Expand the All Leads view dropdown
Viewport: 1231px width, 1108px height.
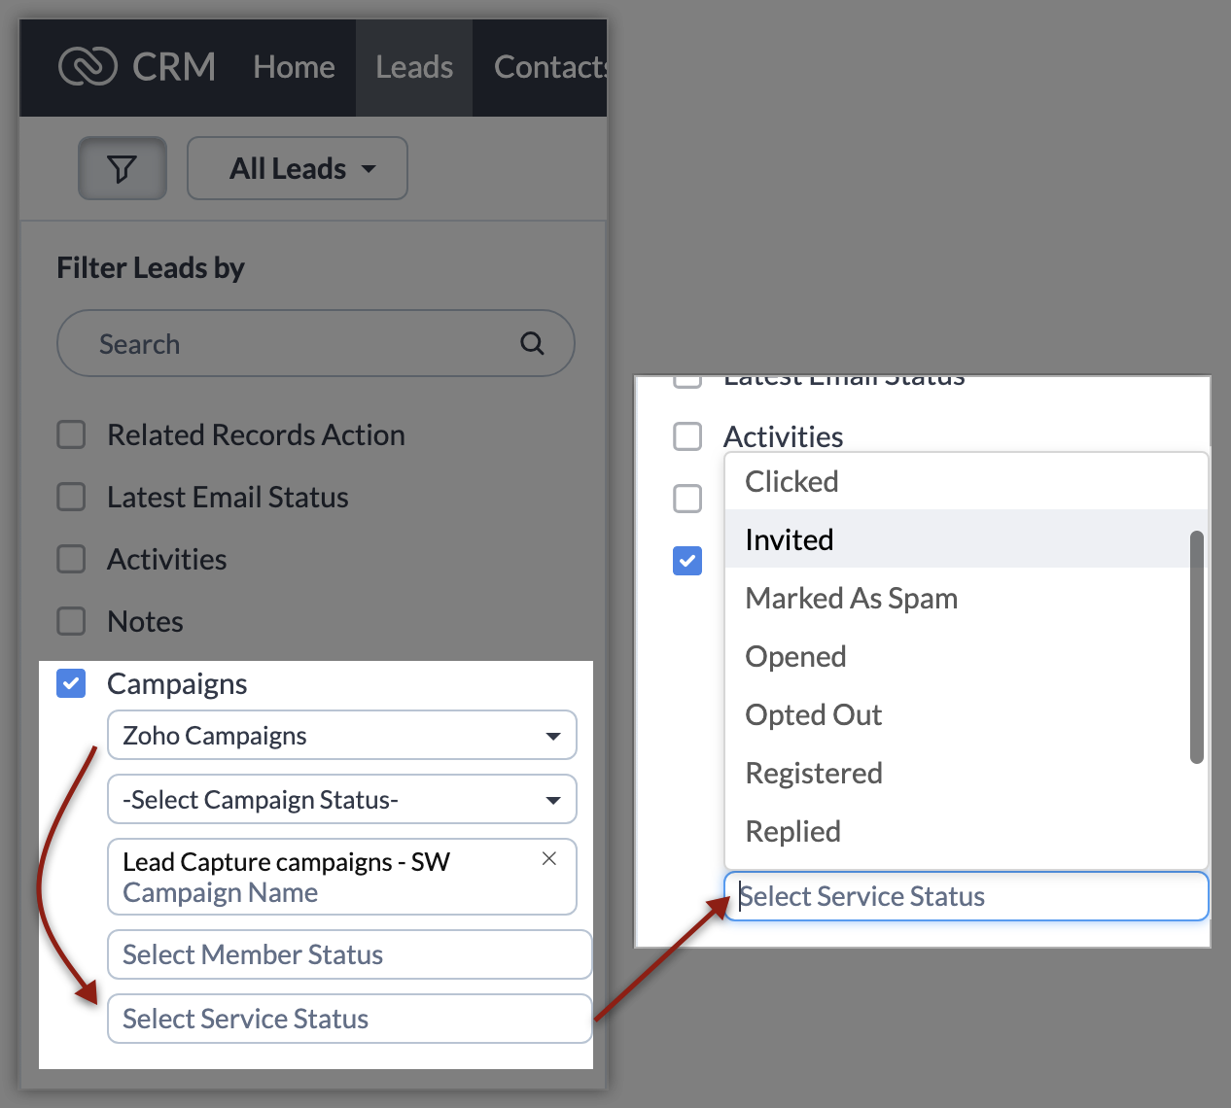pos(298,168)
